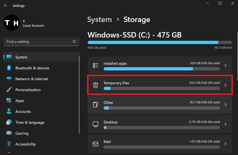Open Desktop storage details chevron
The height and width of the screenshot is (155, 238).
pos(226,124)
